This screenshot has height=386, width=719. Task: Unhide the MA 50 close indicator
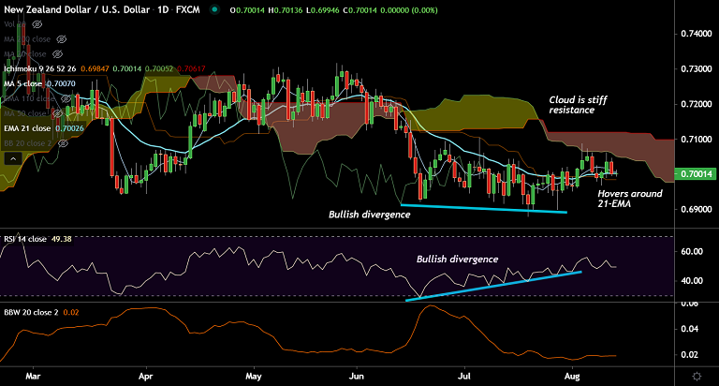coord(57,113)
